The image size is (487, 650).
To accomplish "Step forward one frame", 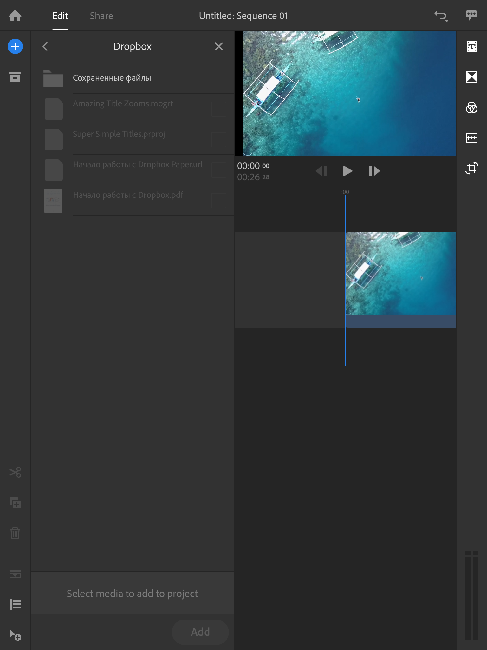I will pos(374,171).
